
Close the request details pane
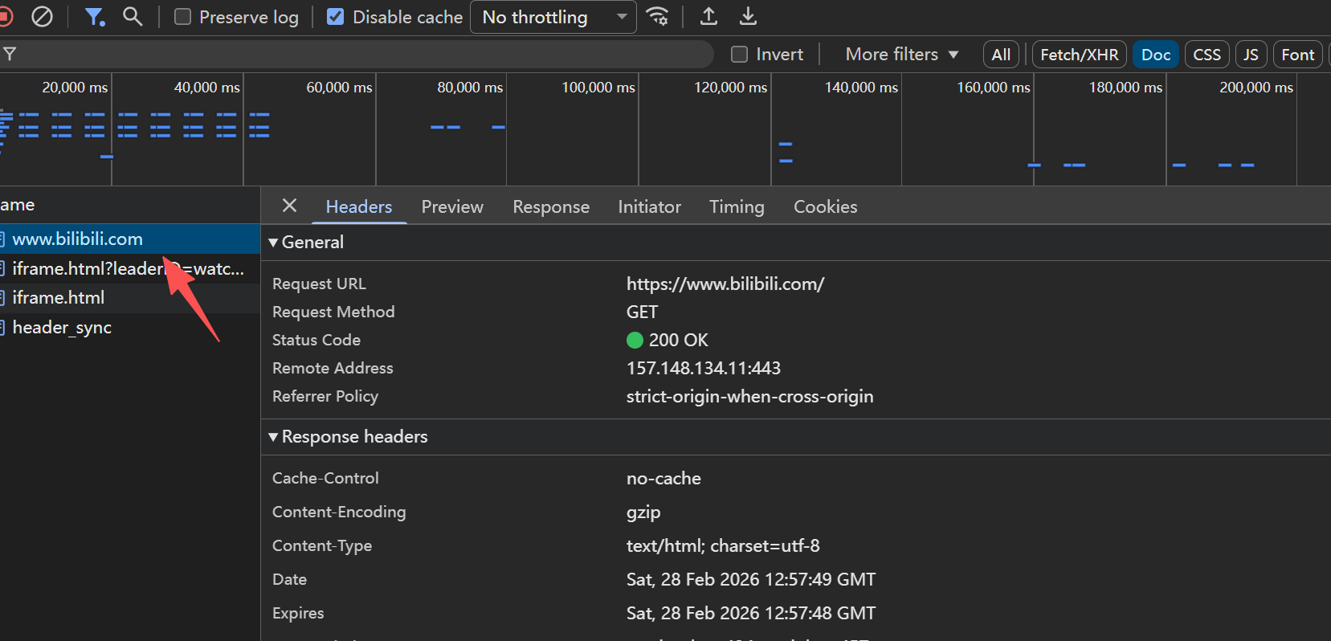[x=290, y=206]
